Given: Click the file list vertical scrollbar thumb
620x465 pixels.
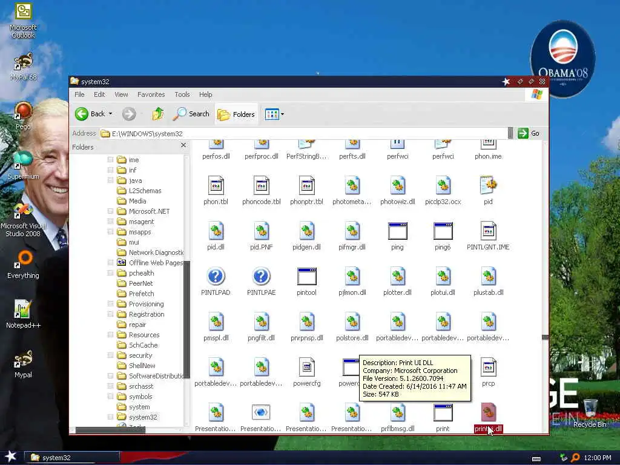Looking at the screenshot, I should click(x=545, y=337).
